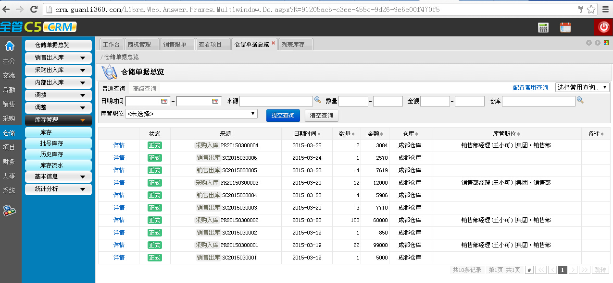Reload the browser page
Screen dimensions: 613x283
point(34,9)
